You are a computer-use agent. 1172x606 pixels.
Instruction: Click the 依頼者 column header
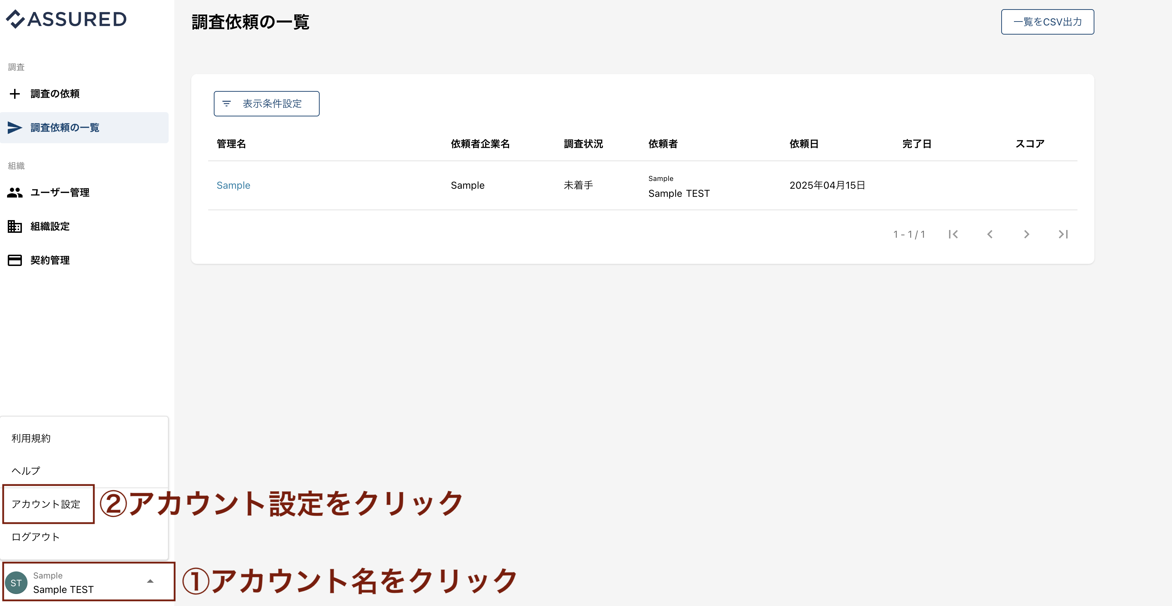663,144
